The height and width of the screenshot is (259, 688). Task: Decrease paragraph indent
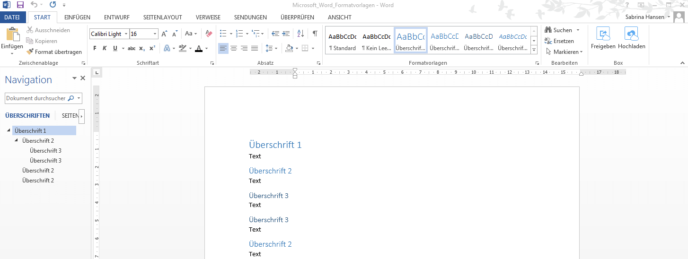[274, 34]
